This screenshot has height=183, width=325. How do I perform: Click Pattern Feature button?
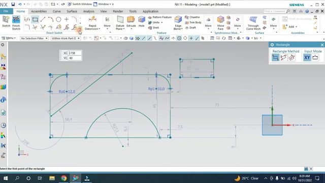point(160,17)
